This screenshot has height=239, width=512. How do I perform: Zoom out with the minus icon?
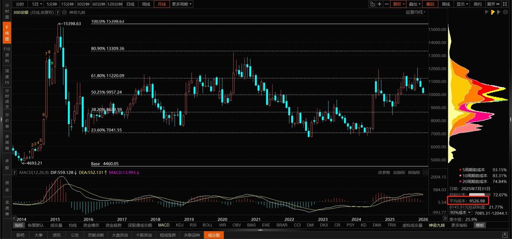click(x=387, y=4)
